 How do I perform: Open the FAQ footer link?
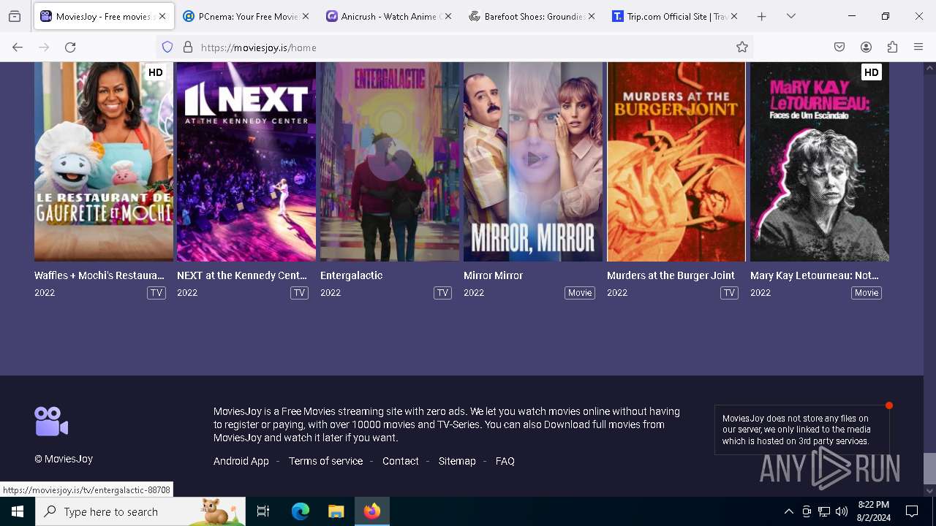(505, 461)
